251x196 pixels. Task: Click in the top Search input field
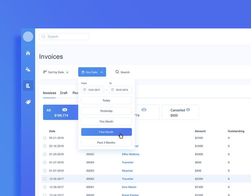point(64,37)
